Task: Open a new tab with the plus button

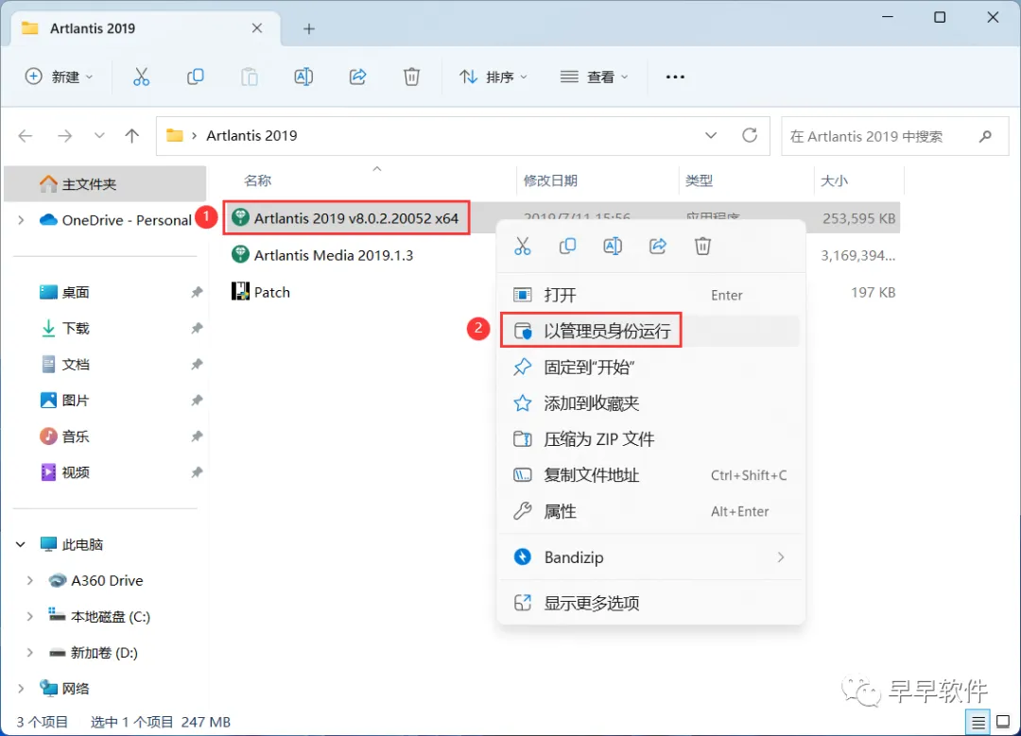Action: [309, 28]
